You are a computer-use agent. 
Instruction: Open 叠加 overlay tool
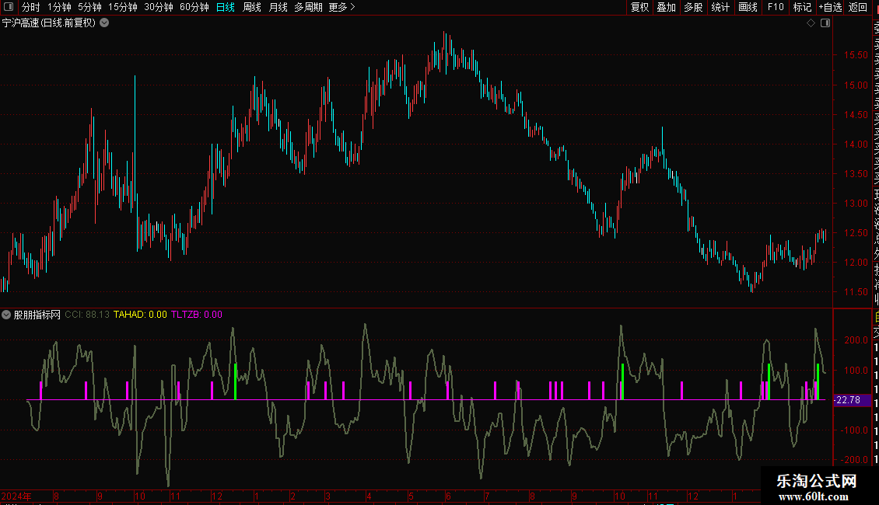(666, 7)
